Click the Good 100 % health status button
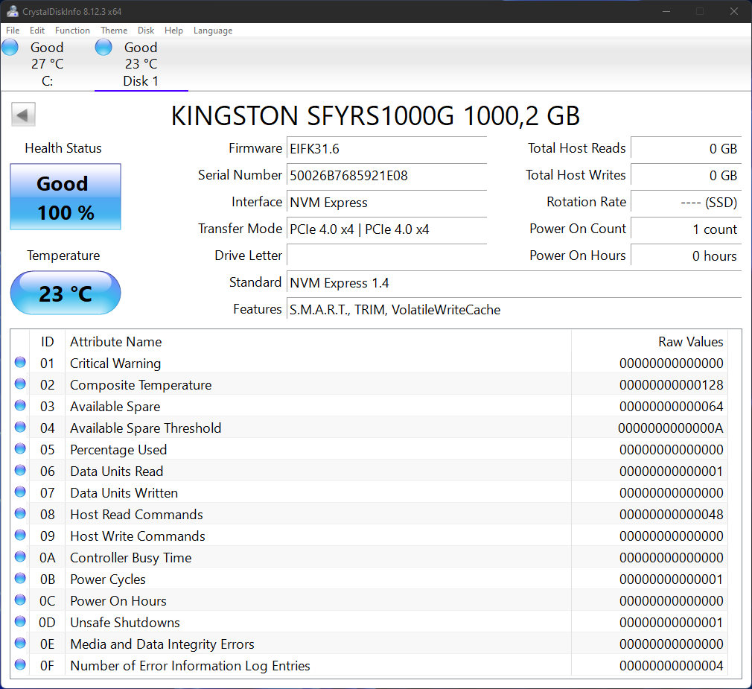752x689 pixels. pos(66,197)
